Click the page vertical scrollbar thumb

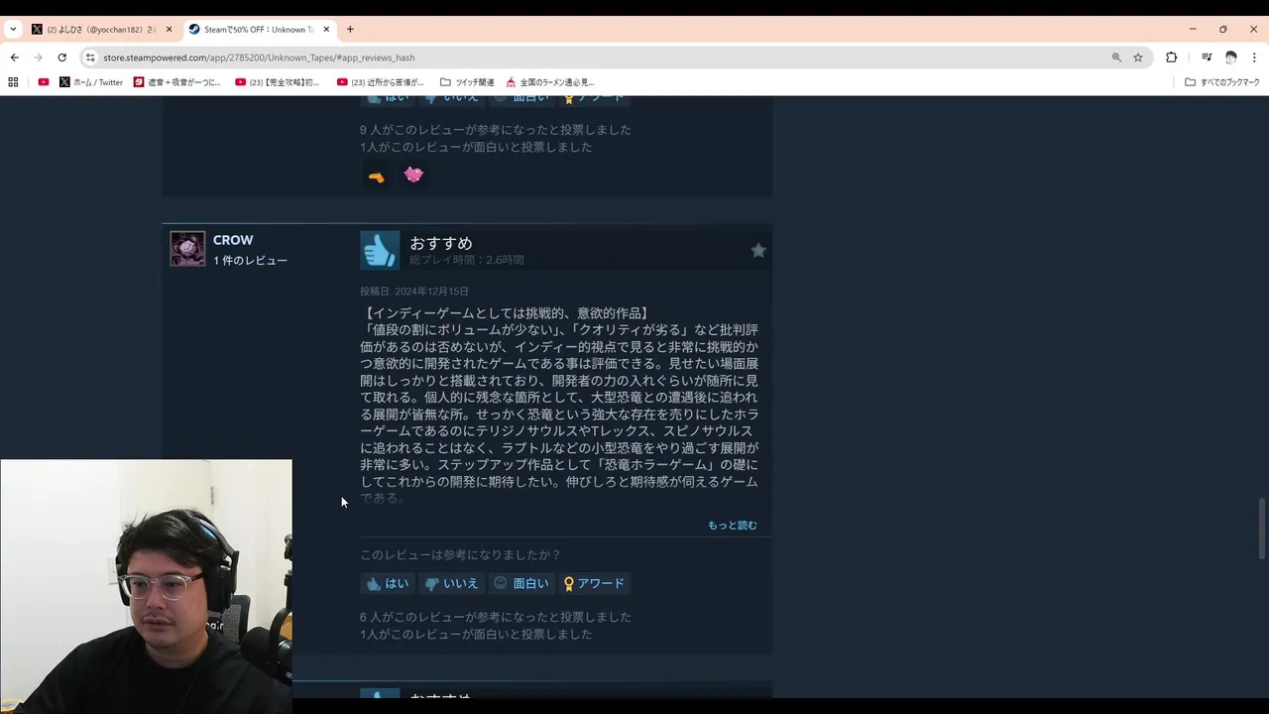coord(1262,529)
